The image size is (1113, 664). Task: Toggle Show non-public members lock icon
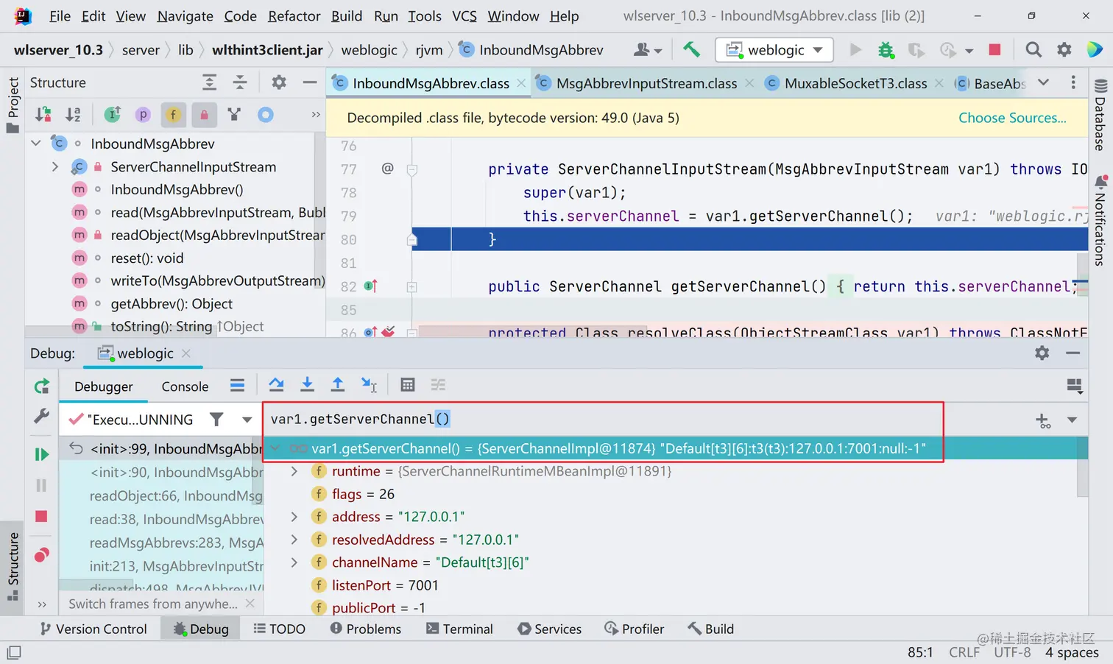(204, 114)
